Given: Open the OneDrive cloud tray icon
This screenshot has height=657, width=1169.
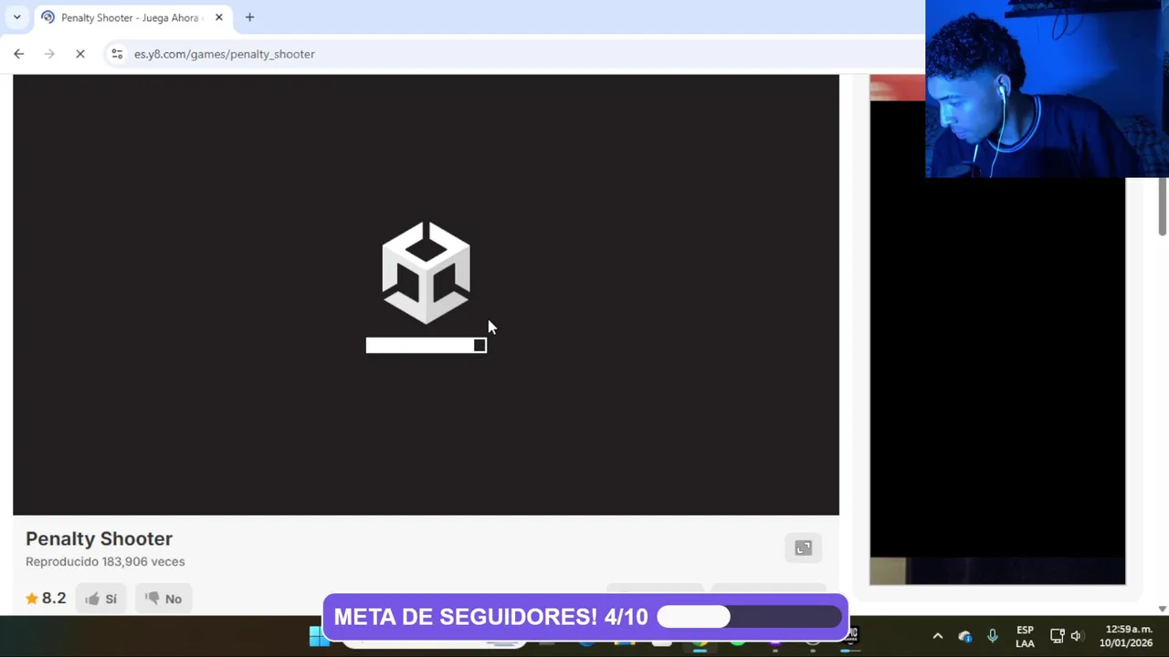Looking at the screenshot, I should pos(965,636).
